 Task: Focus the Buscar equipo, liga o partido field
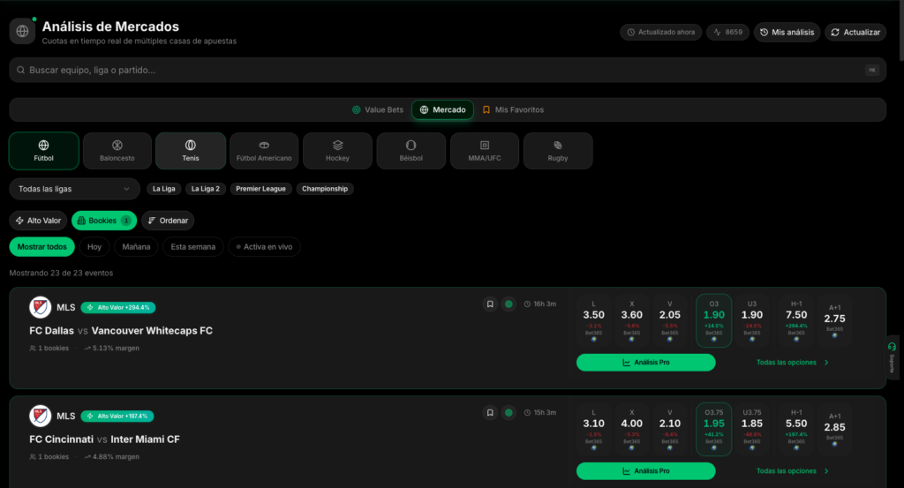point(448,71)
